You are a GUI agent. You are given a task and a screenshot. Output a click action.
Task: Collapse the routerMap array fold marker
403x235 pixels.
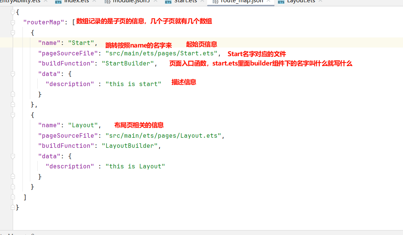click(x=13, y=22)
